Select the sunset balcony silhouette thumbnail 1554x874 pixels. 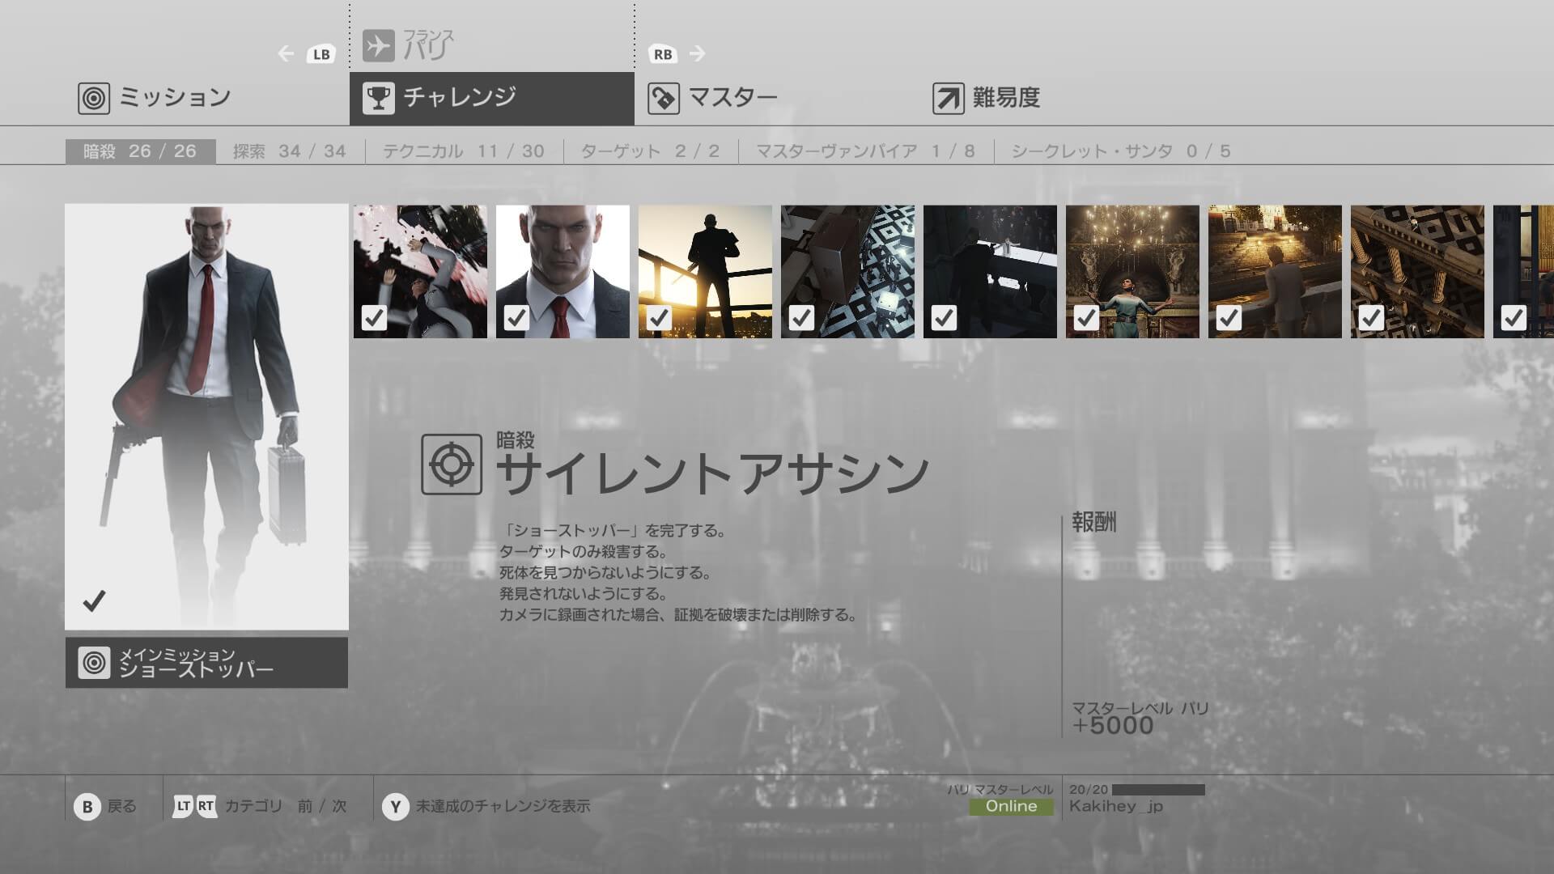click(x=705, y=271)
